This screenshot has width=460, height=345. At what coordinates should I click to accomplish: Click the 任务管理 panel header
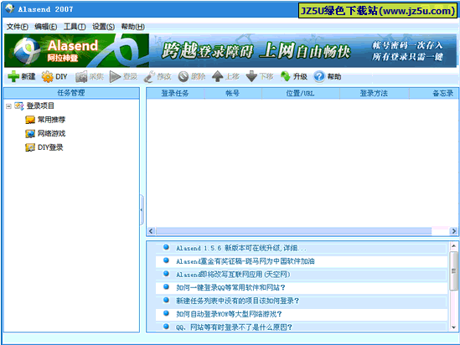tap(71, 93)
